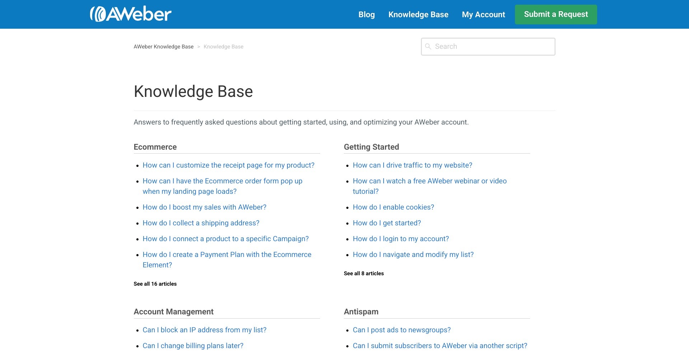This screenshot has width=689, height=356.
Task: Open 'Can I block an IP address' article
Action: (205, 330)
